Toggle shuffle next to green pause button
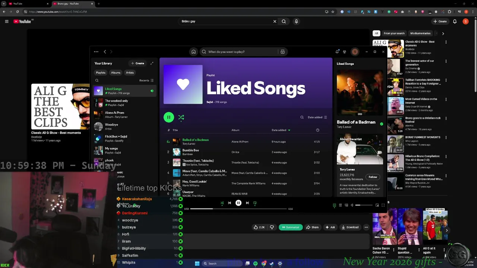Image resolution: width=477 pixels, height=268 pixels. click(181, 117)
